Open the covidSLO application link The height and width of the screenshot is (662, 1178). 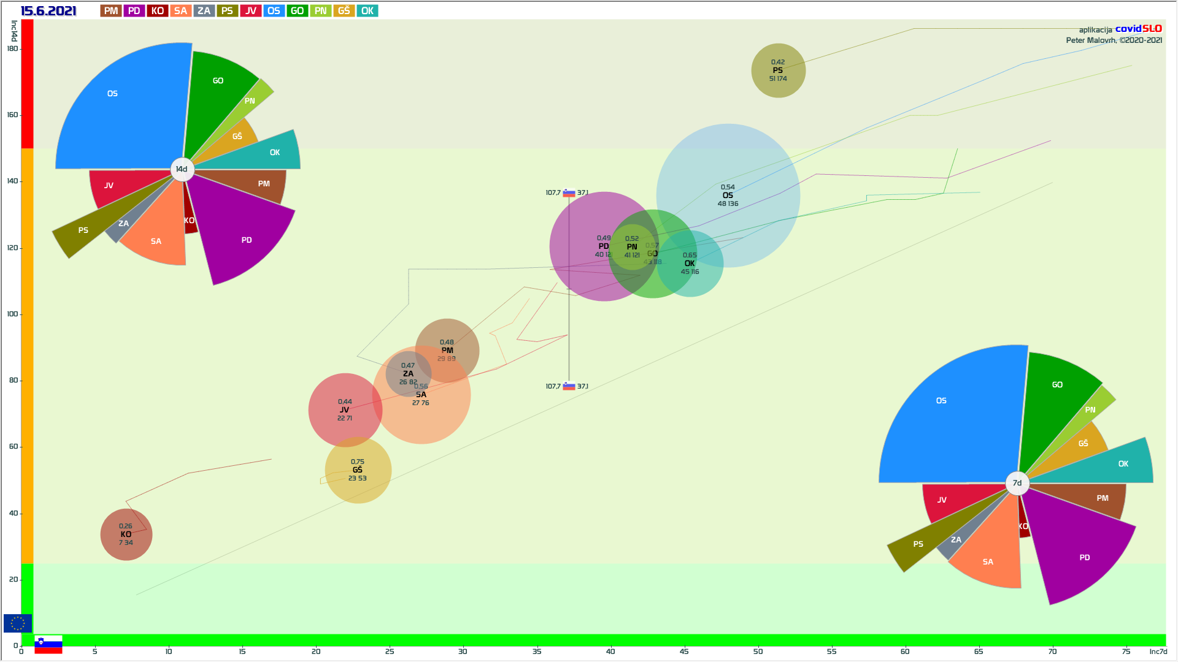1138,29
